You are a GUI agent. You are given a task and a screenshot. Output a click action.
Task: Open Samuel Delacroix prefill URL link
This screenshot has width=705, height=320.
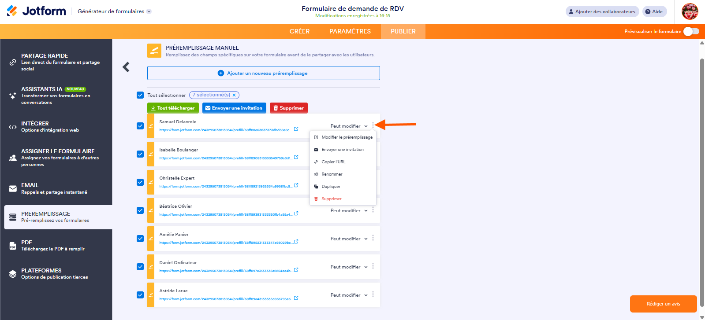pos(226,130)
